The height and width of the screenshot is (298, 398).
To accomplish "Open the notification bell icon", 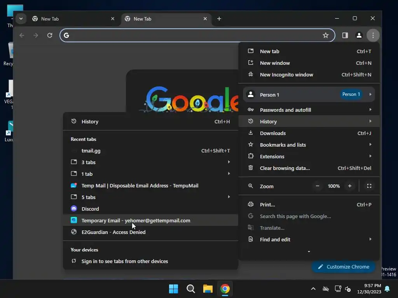I will (388, 289).
